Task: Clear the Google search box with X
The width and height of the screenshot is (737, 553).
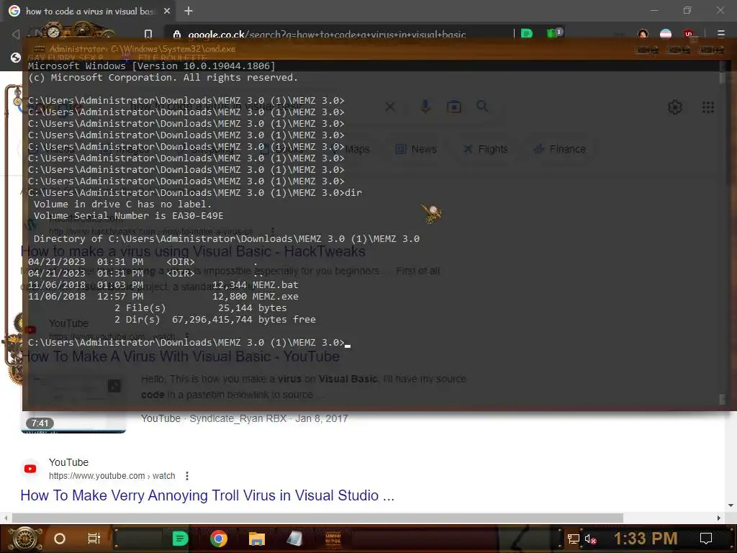Action: pyautogui.click(x=390, y=107)
